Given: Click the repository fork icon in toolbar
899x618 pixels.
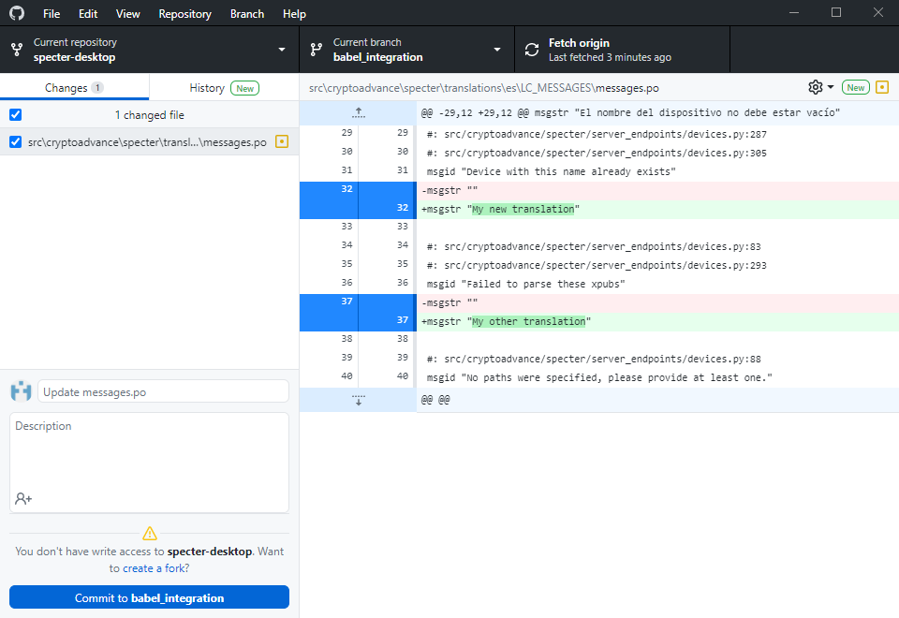Looking at the screenshot, I should coord(17,50).
